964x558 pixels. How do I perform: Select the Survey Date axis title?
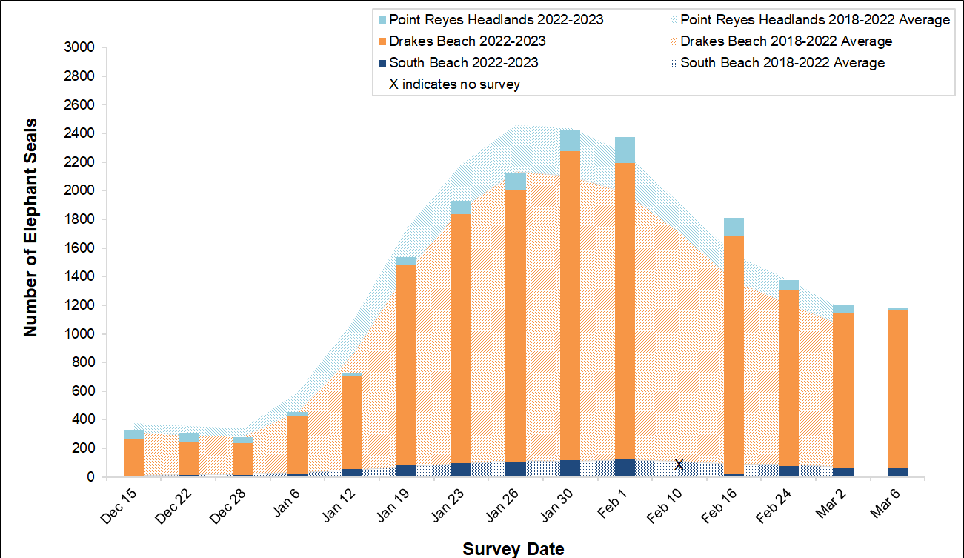pos(513,549)
